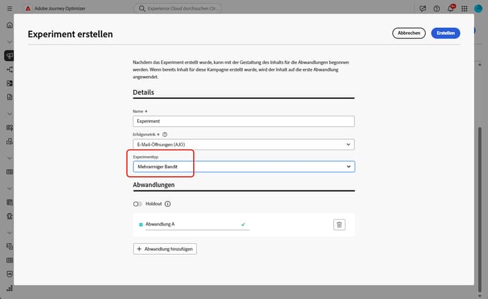Click the Abbrechen button
Image resolution: width=488 pixels, height=299 pixels.
tap(409, 33)
